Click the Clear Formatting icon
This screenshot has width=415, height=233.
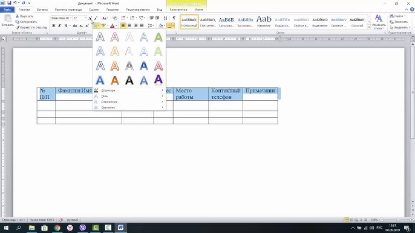[x=115, y=18]
